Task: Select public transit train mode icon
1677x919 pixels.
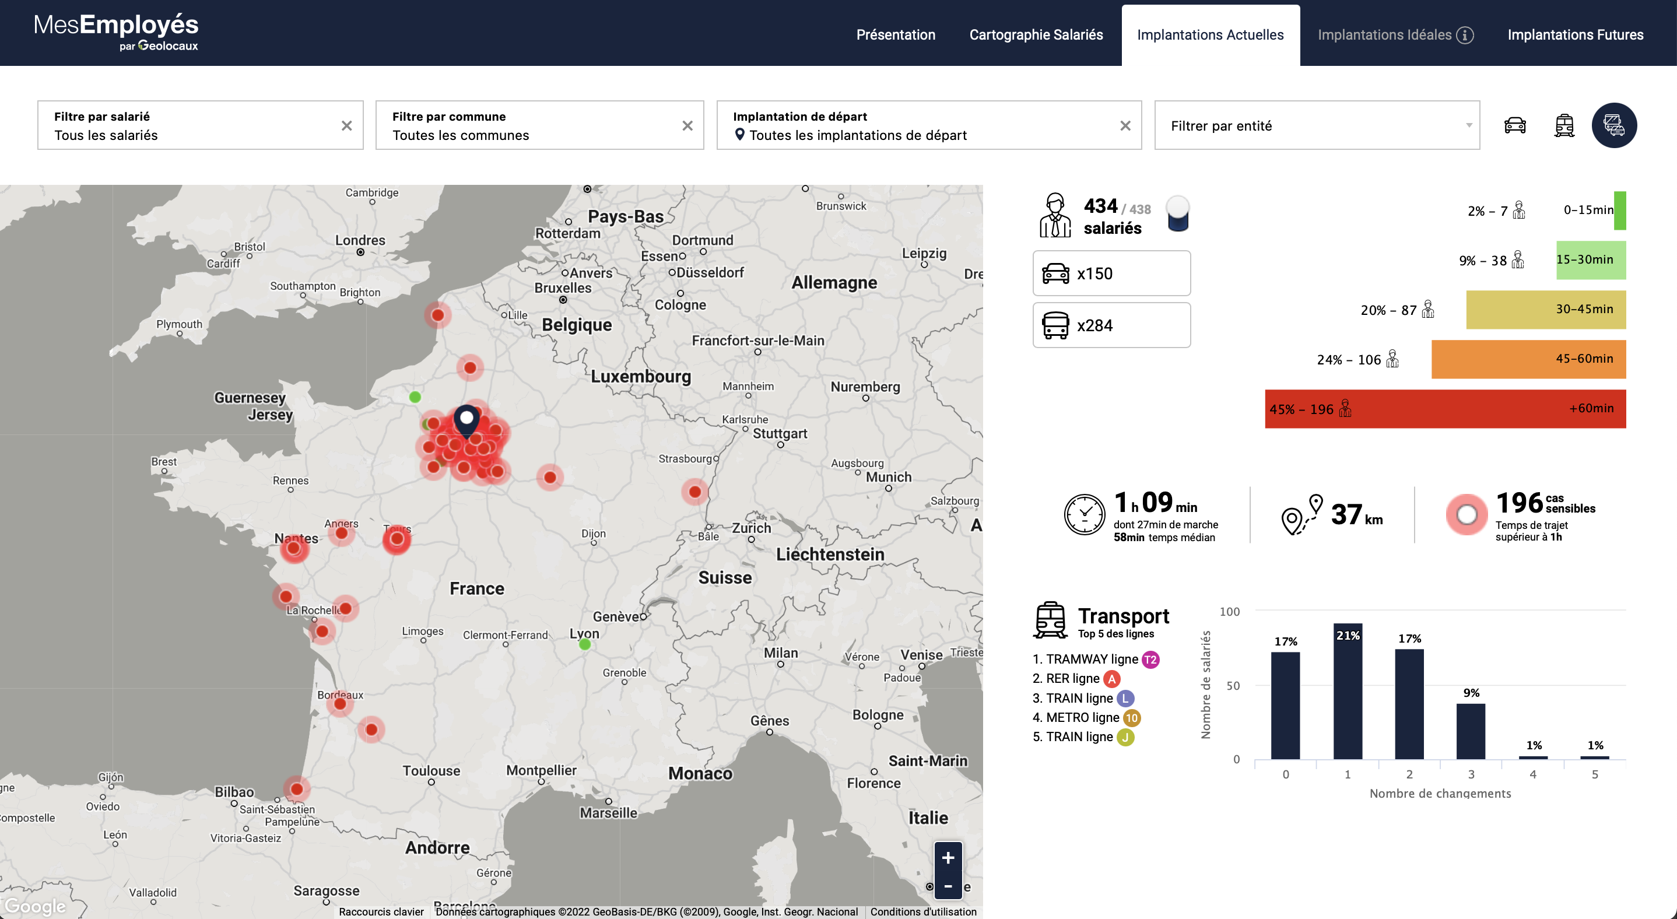Action: pos(1564,125)
